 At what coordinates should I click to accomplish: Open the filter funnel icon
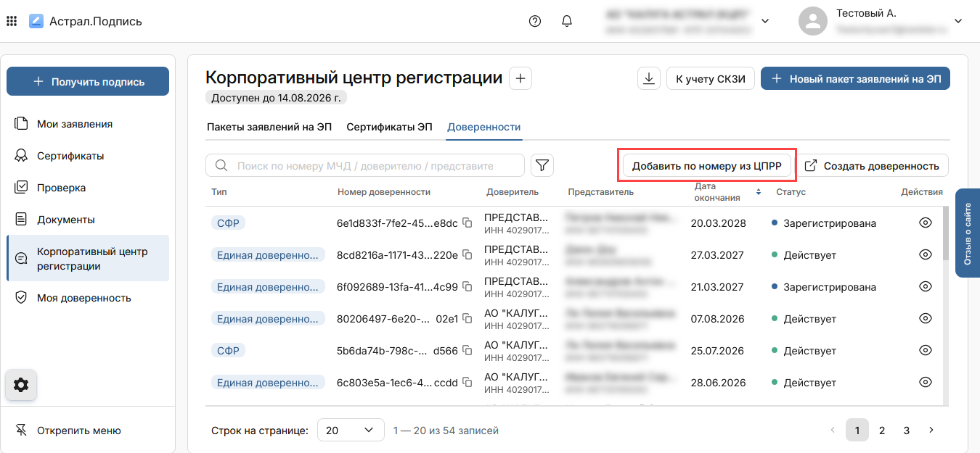(x=542, y=165)
